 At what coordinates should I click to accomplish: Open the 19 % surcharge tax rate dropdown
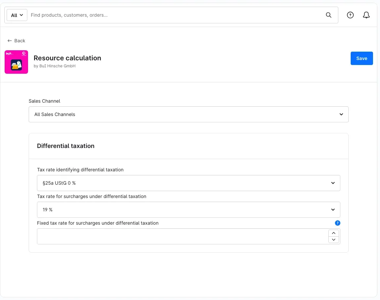click(188, 210)
